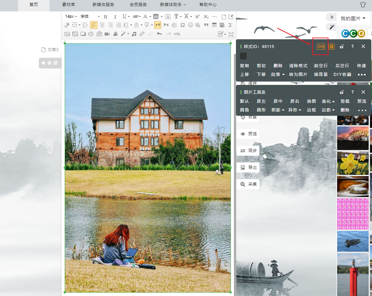Toggle the lock on 样式ID panel
This screenshot has height=296, width=372.
(342, 46)
